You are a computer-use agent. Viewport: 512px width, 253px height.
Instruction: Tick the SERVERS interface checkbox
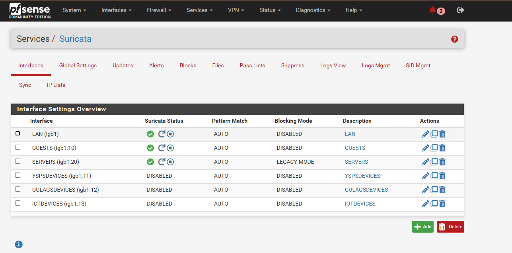(18, 161)
